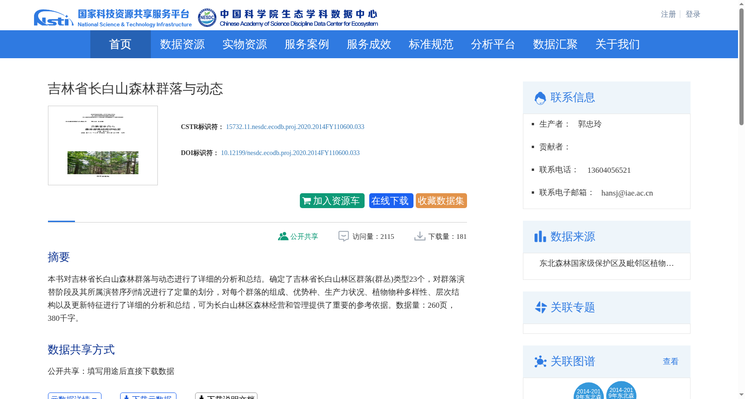Image resolution: width=745 pixels, height=399 pixels.
Task: Open the CSTR identifier link
Action: pos(295,127)
